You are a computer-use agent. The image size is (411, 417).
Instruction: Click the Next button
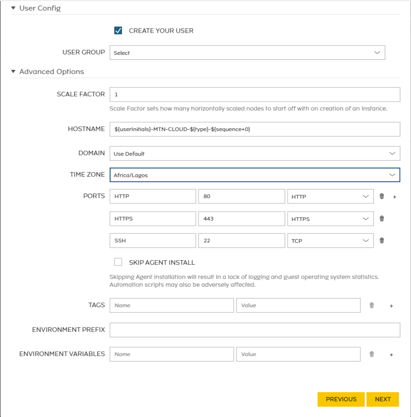pos(383,399)
